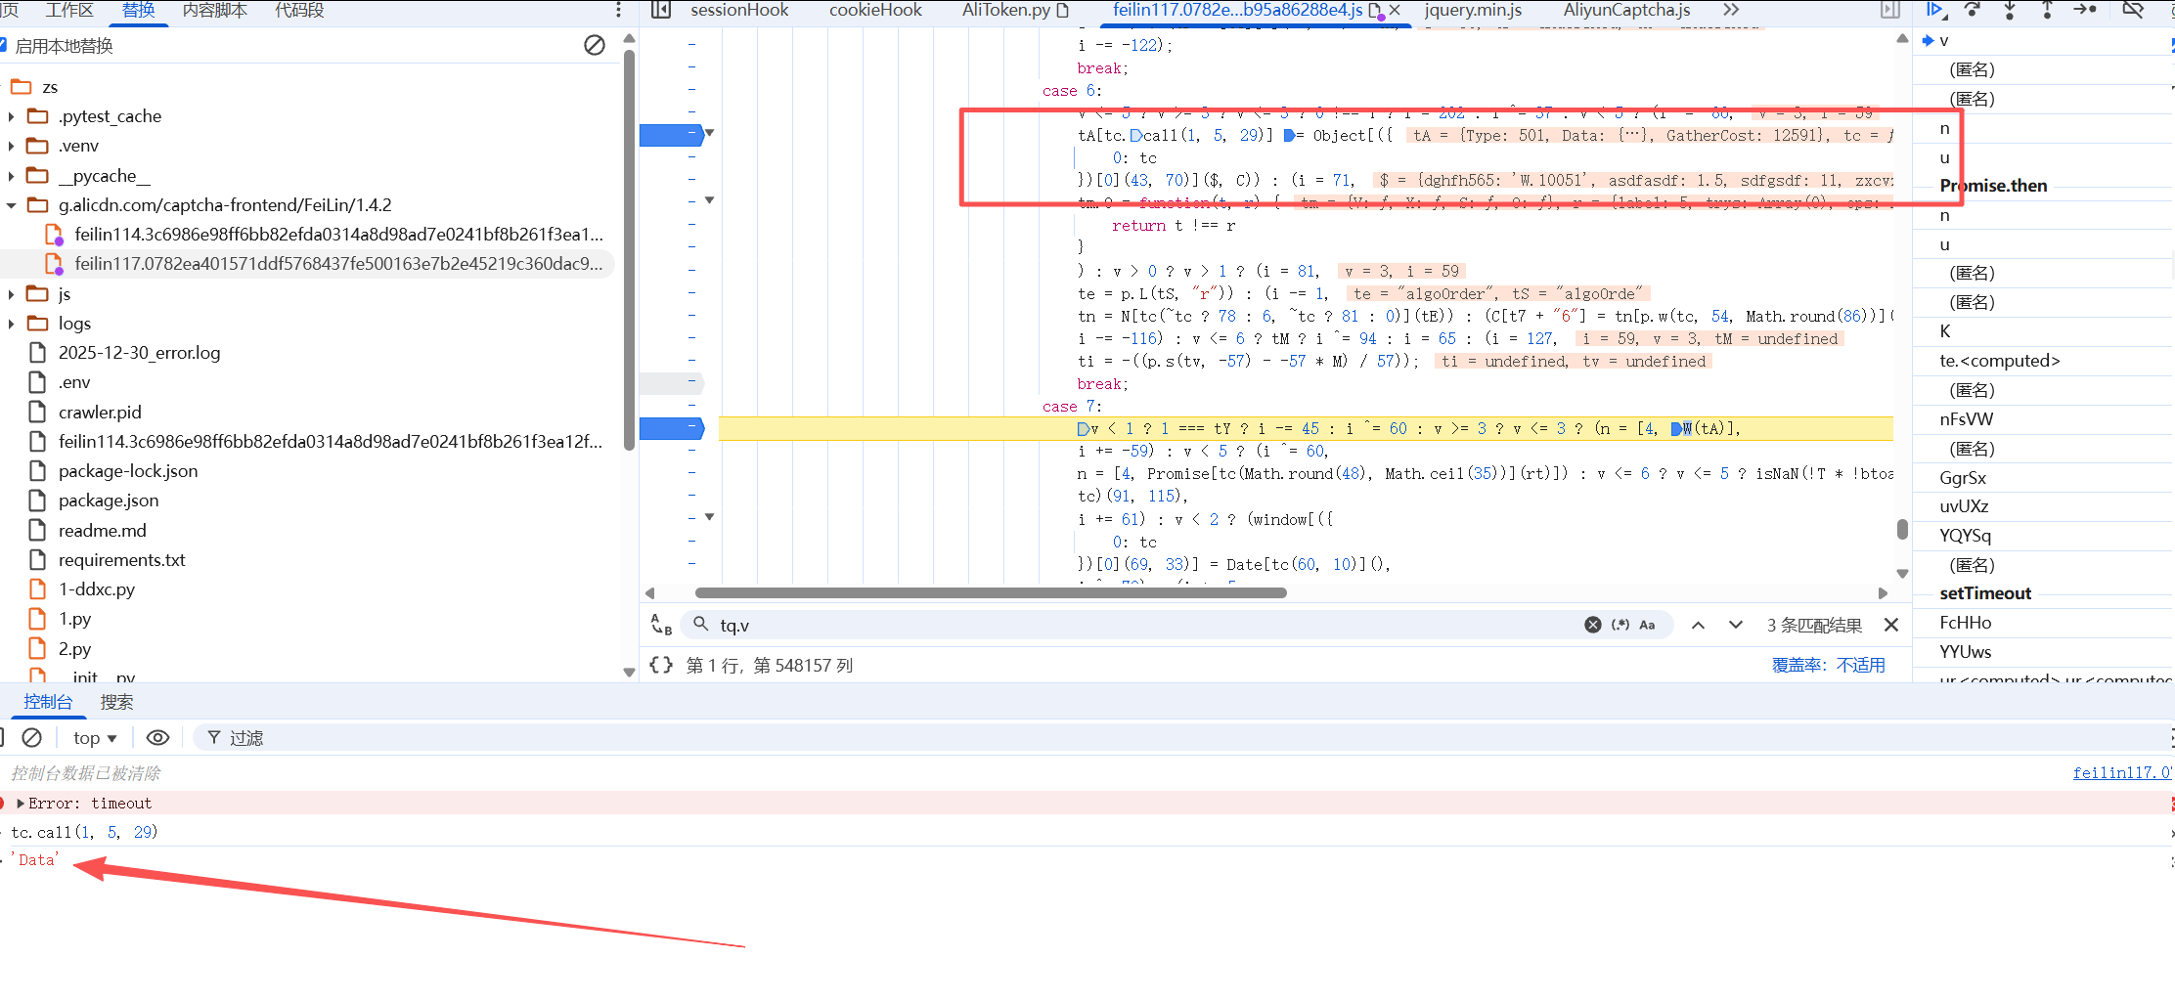This screenshot has height=1002, width=2175.
Task: Open the top execution context dropdown
Action: pyautogui.click(x=95, y=738)
